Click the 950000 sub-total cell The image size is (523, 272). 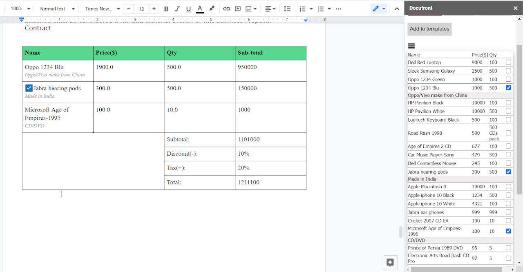tap(270, 71)
